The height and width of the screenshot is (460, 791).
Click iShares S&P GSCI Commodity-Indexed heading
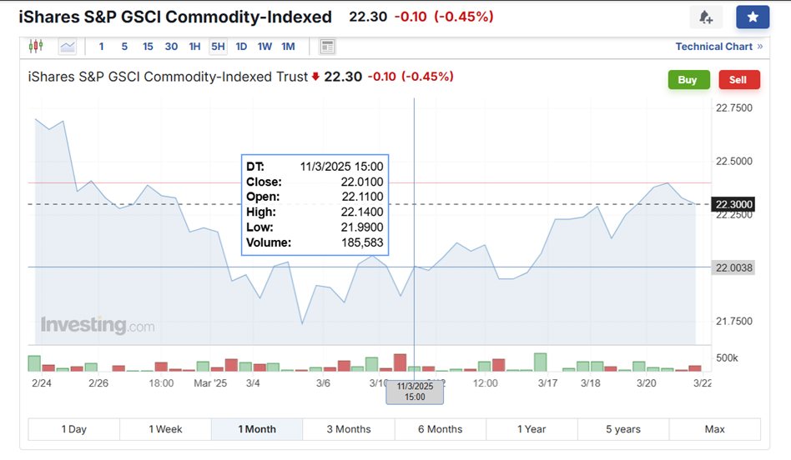(175, 17)
